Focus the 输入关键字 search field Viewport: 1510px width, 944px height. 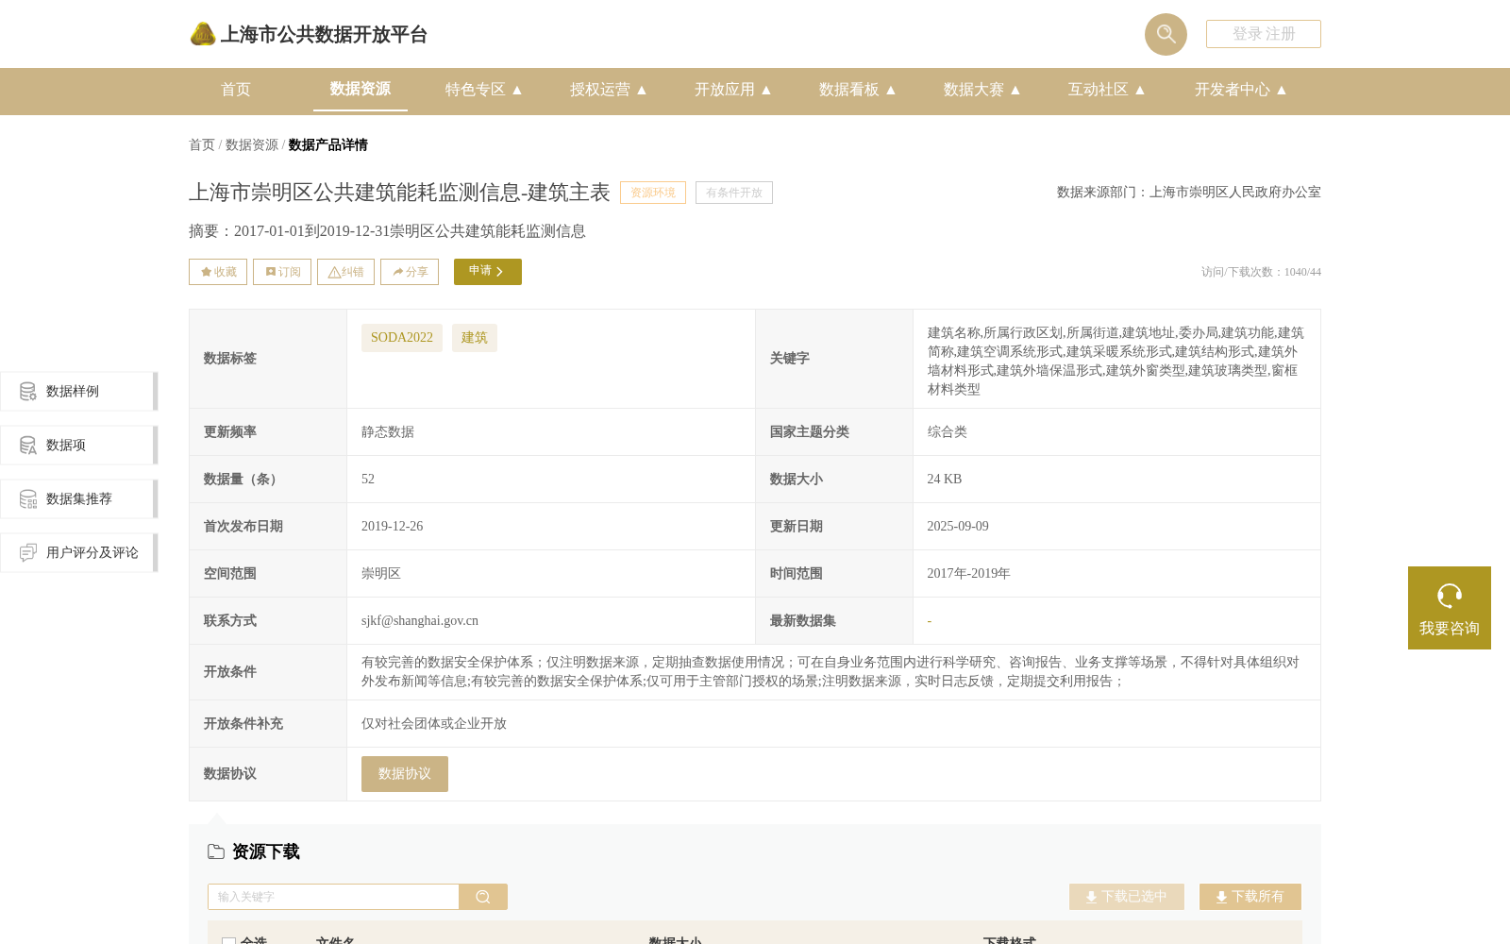333,897
